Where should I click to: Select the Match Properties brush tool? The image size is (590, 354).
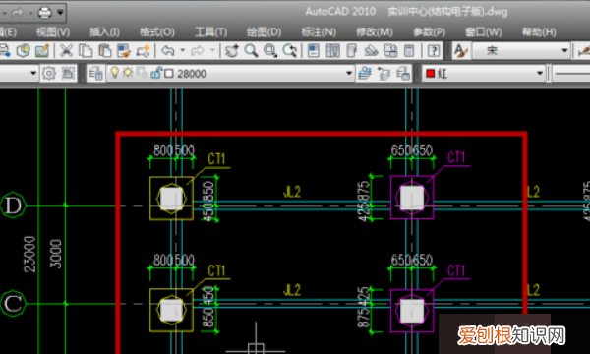[124, 50]
